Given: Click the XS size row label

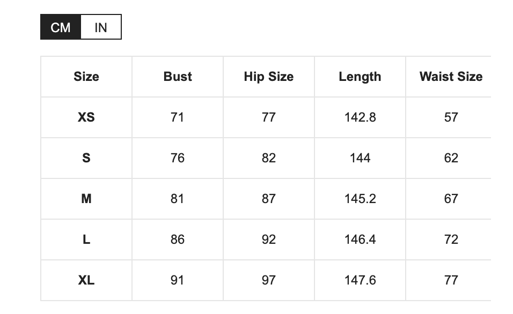Looking at the screenshot, I should (86, 117).
